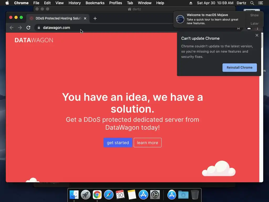
Task: Open Notes from the dock
Action: pos(132,195)
